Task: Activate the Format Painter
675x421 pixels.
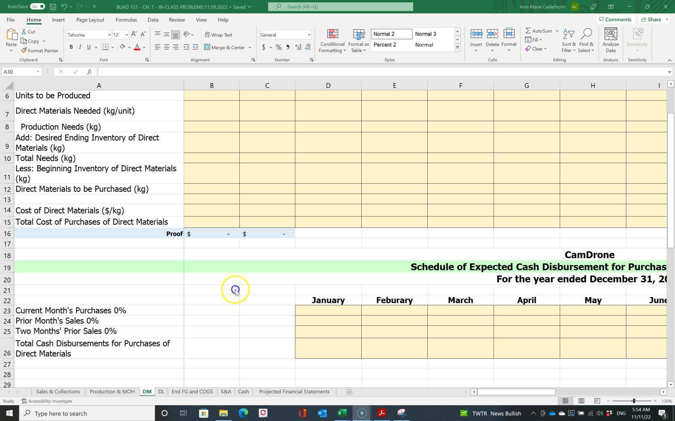Action: coord(40,50)
